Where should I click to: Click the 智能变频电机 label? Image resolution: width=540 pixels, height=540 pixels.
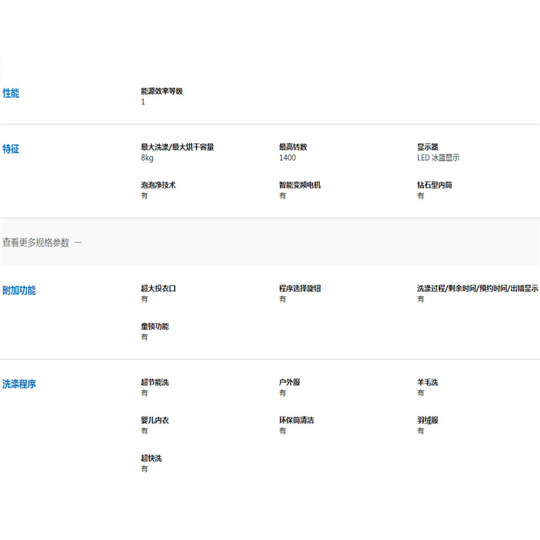click(300, 185)
